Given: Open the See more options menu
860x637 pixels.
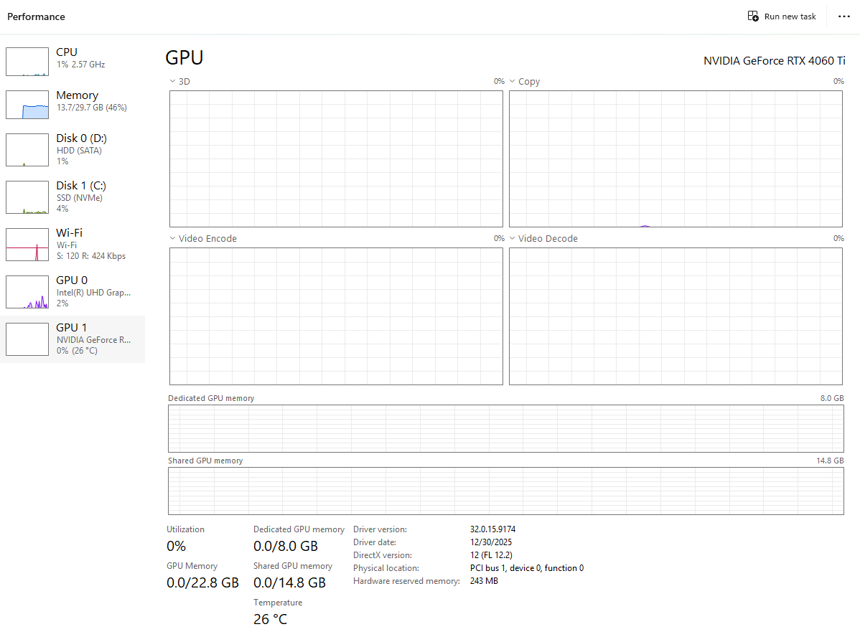Looking at the screenshot, I should pyautogui.click(x=844, y=16).
